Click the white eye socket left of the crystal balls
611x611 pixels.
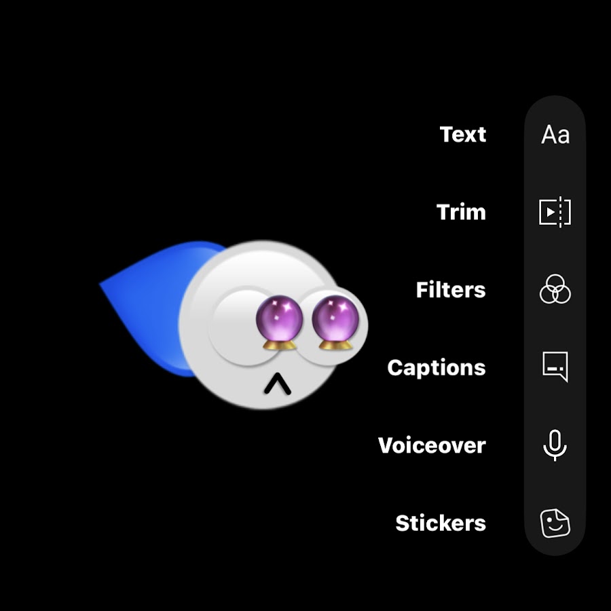tap(232, 325)
